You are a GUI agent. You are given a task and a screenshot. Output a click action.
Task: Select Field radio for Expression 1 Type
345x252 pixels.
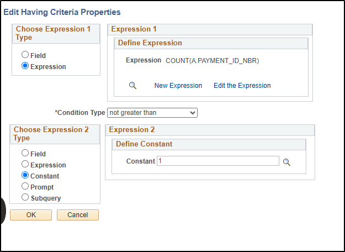coord(25,54)
